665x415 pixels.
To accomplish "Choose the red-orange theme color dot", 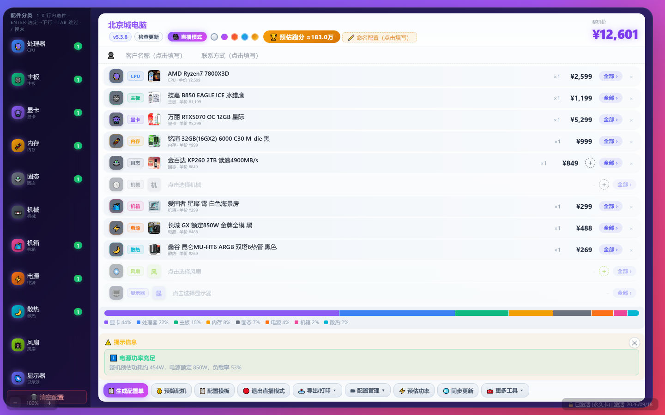I will [x=235, y=37].
